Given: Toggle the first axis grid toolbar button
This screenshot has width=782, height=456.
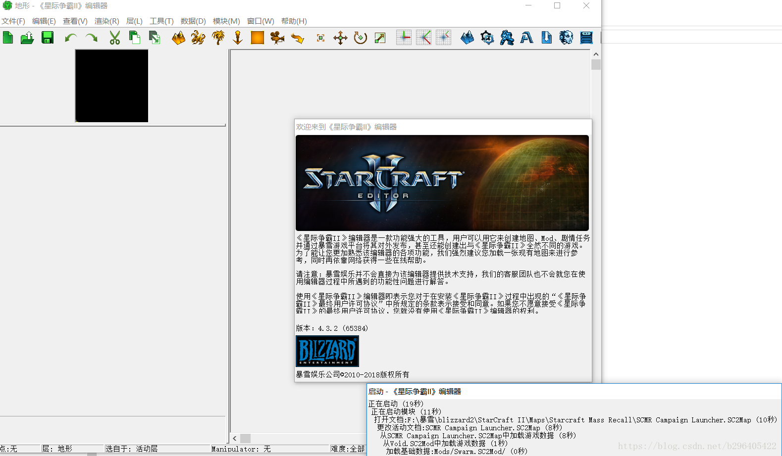Looking at the screenshot, I should [x=404, y=38].
